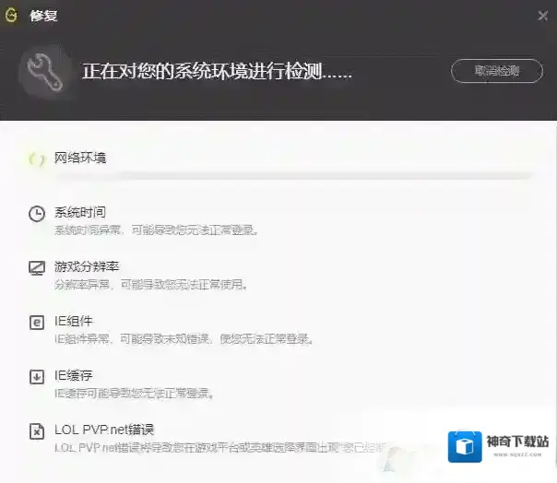The image size is (557, 483).
Task: Close the 修复 window
Action: click(x=542, y=16)
